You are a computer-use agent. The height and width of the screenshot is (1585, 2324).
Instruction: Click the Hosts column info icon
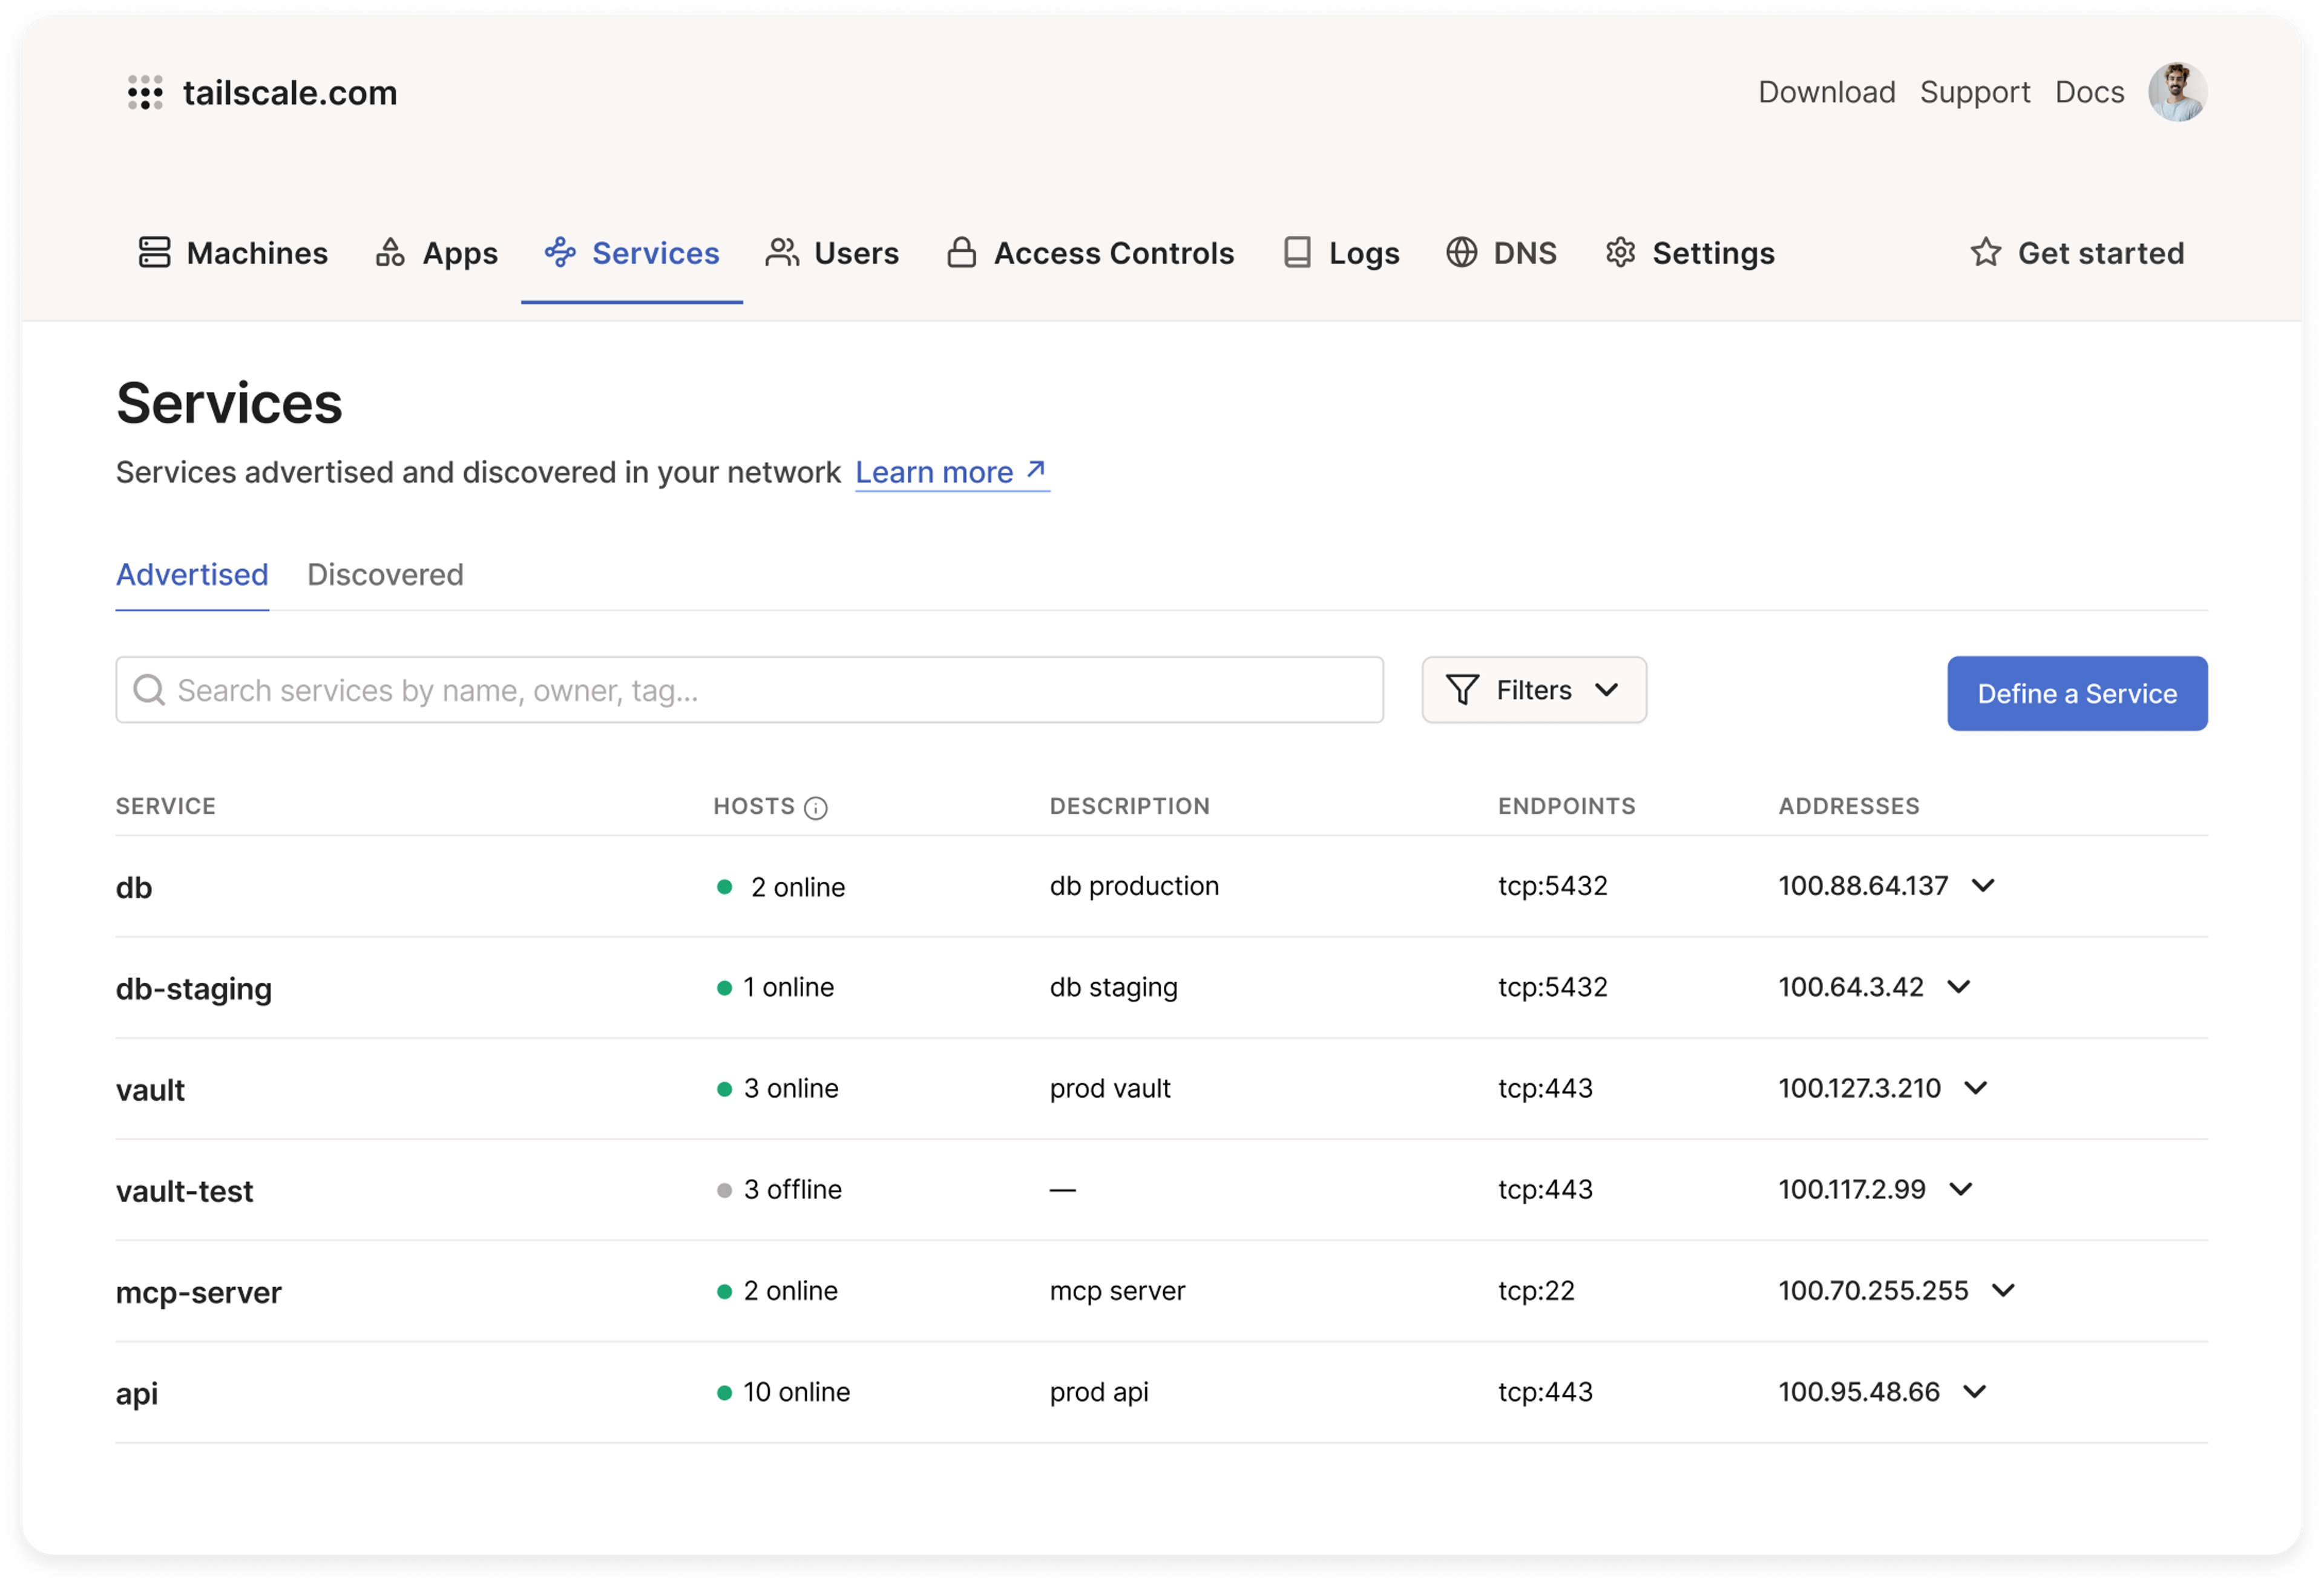pyautogui.click(x=816, y=808)
